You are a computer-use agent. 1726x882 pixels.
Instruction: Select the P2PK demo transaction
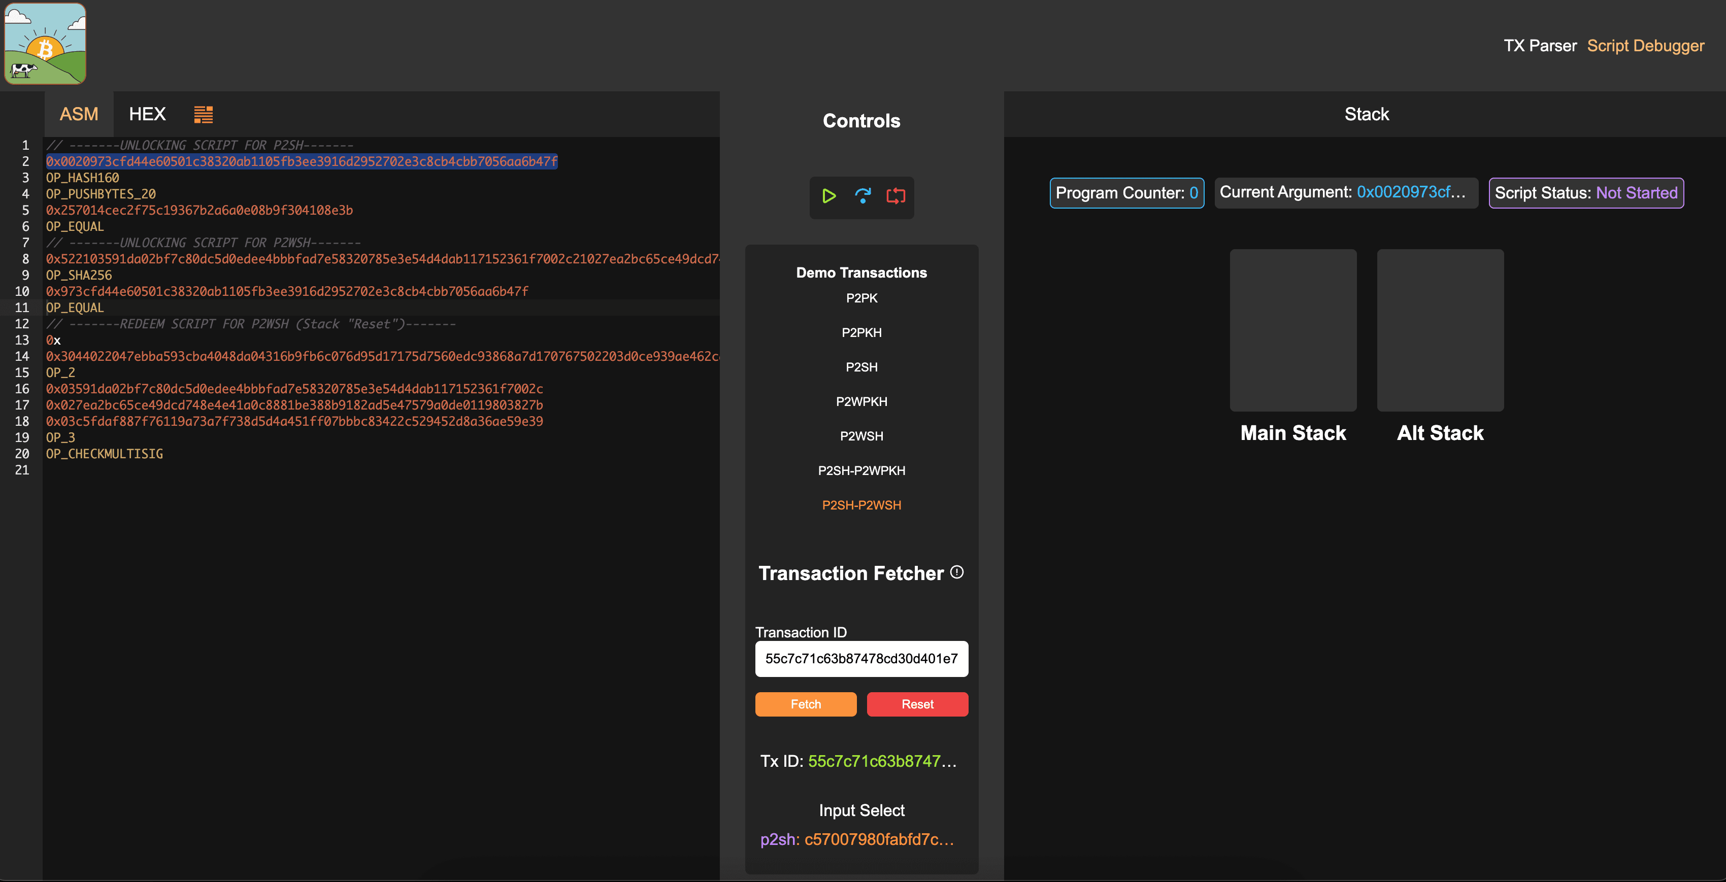[861, 298]
